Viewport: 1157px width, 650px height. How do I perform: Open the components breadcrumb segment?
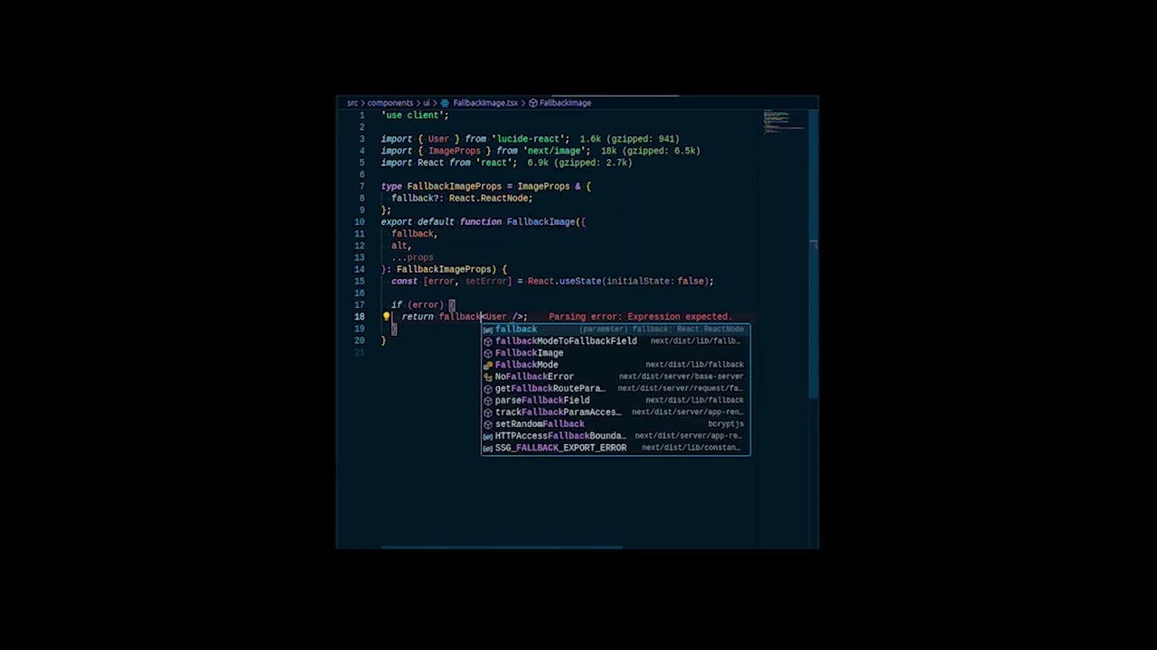(390, 103)
